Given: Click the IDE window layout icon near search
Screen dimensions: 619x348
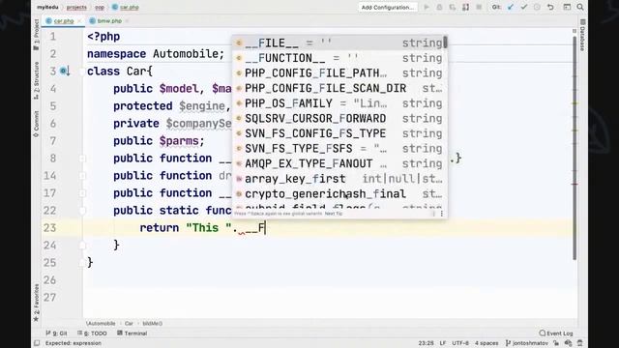Looking at the screenshot, I should click(567, 7).
